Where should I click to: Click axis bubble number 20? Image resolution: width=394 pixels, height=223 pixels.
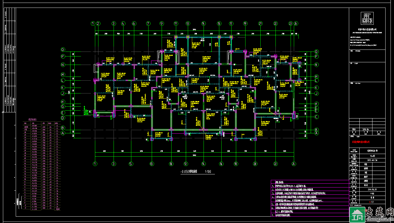[x=255, y=164]
